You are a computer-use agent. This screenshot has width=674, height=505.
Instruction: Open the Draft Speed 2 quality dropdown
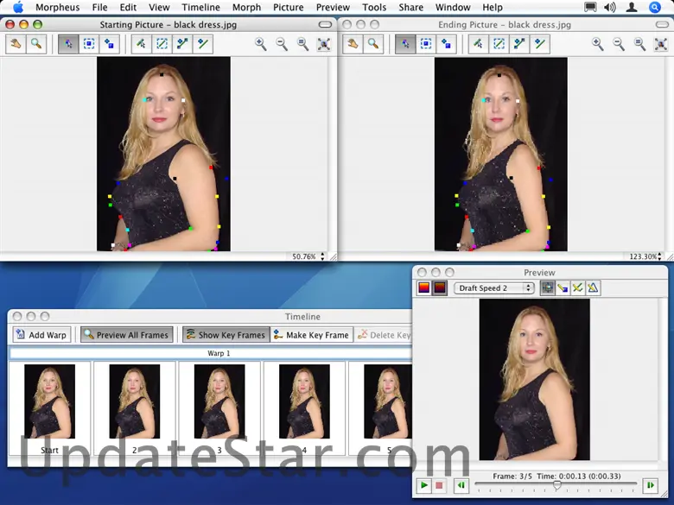click(494, 288)
